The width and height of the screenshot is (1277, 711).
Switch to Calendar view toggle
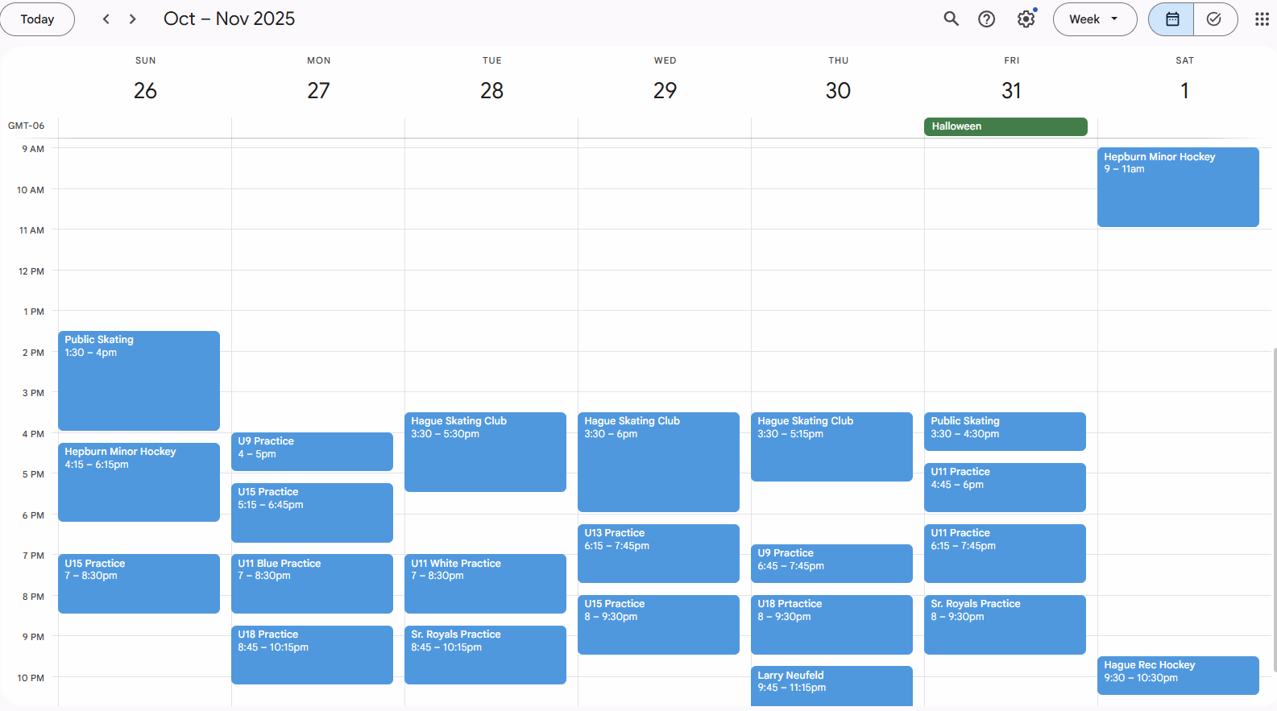click(1171, 19)
